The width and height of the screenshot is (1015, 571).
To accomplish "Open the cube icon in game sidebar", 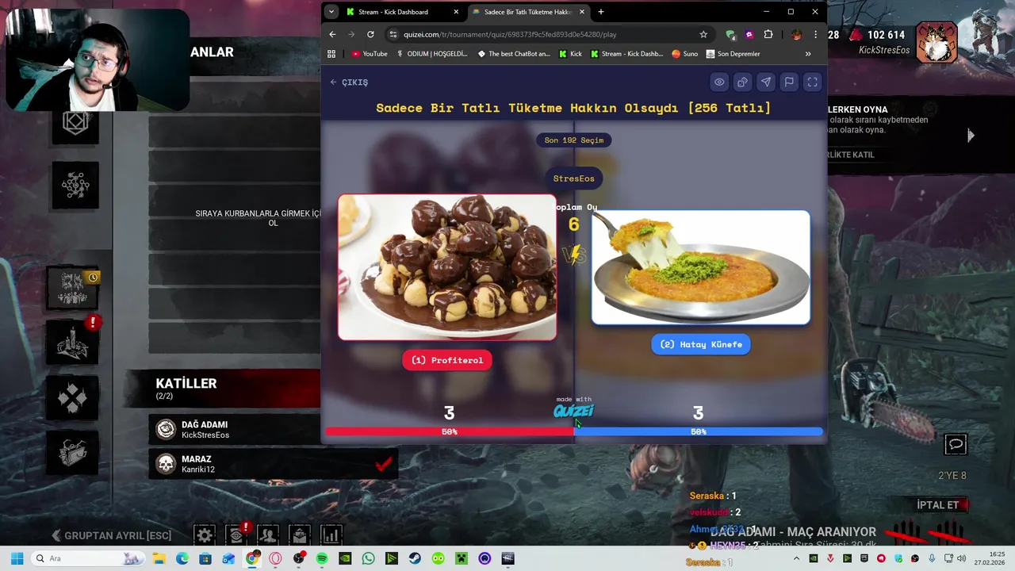I will click(75, 123).
